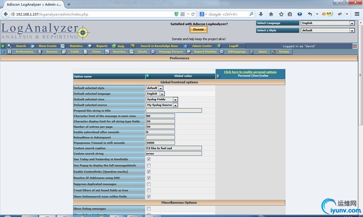Click the bookmark star icon in Firefox

tap(281, 14)
